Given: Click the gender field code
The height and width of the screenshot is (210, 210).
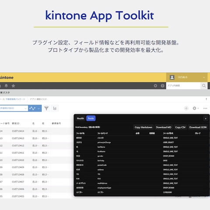Looking at the screenshot, I should tap(100, 156).
